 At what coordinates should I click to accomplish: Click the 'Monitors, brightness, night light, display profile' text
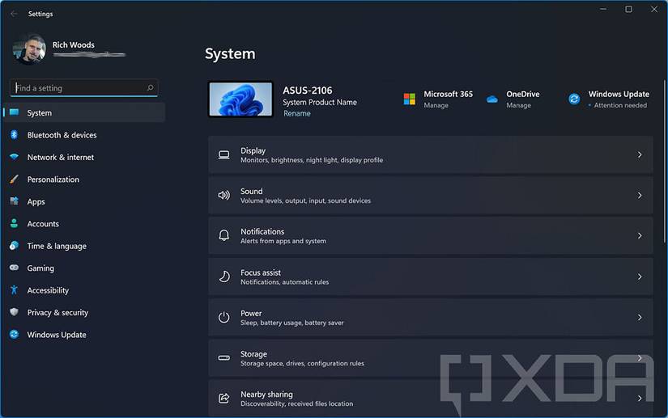coord(312,160)
